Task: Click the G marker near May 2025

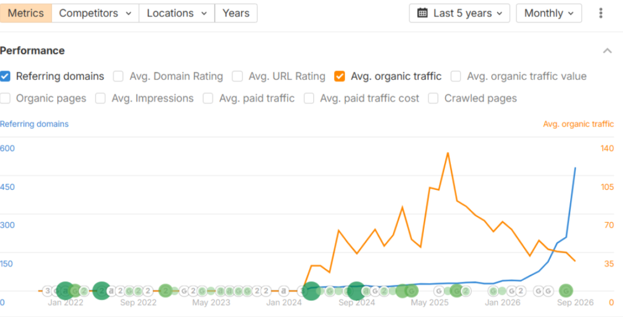Action: coord(439,291)
